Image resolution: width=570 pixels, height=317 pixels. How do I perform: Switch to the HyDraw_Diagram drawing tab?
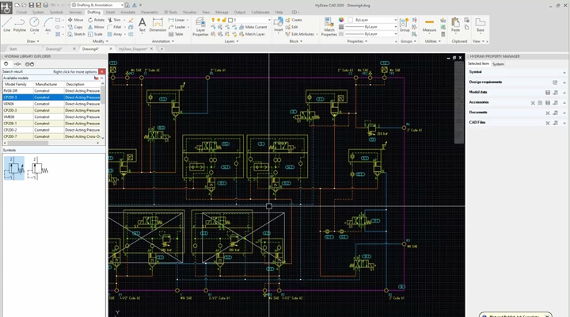[x=133, y=49]
